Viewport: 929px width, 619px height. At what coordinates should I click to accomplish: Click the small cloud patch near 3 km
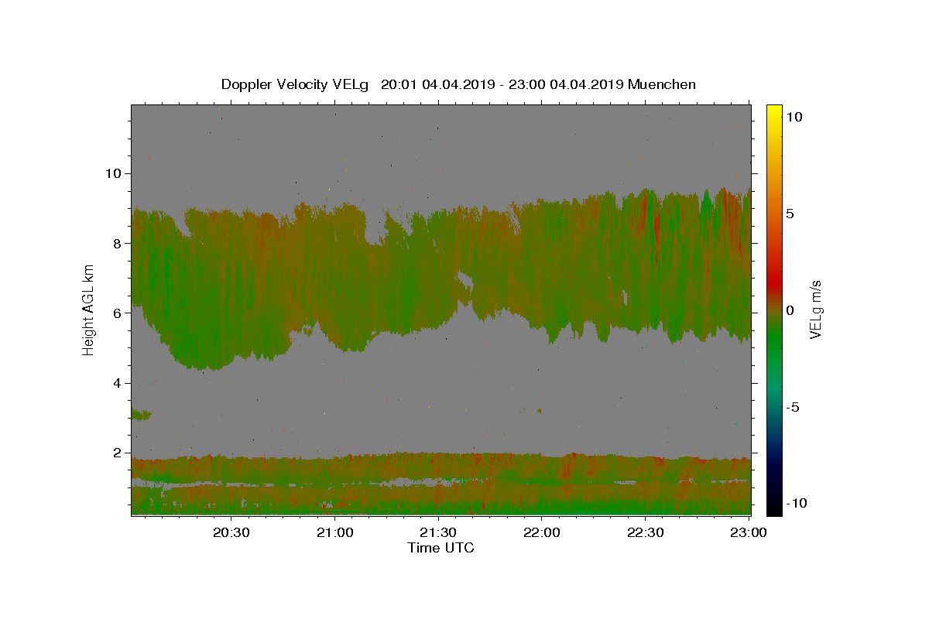[x=141, y=416]
